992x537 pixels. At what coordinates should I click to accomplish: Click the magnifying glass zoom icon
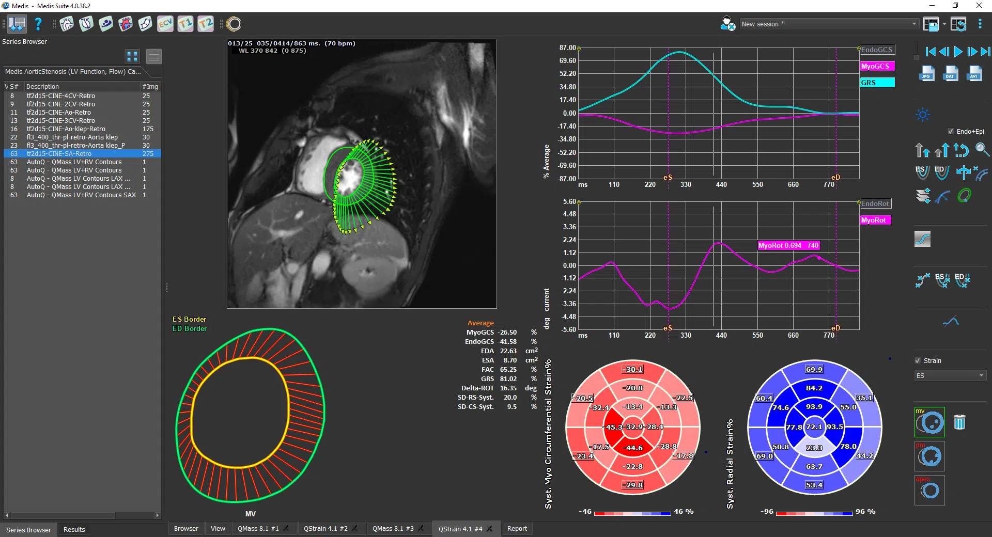(982, 150)
